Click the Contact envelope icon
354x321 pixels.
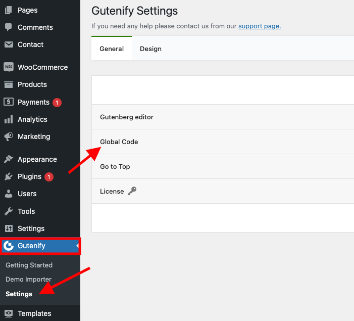[9, 44]
